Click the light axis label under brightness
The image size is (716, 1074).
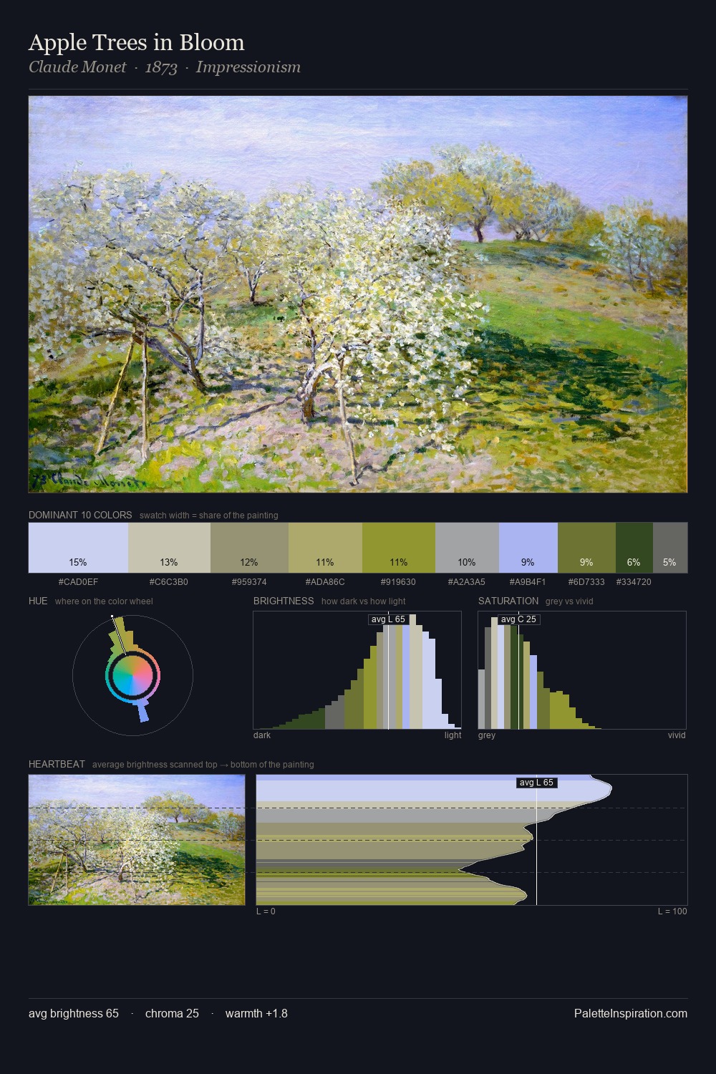[x=453, y=735]
